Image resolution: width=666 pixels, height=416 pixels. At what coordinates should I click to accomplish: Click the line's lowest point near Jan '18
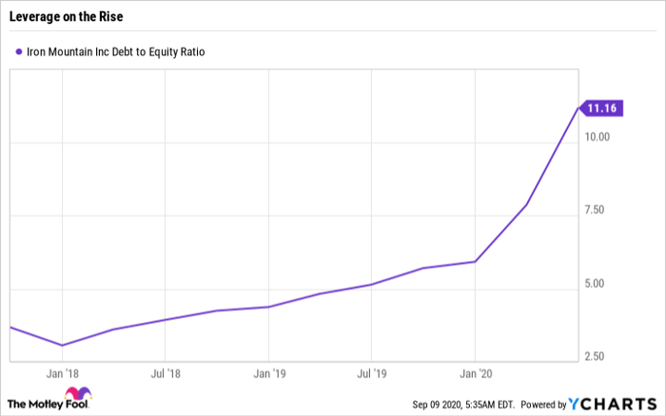(62, 345)
